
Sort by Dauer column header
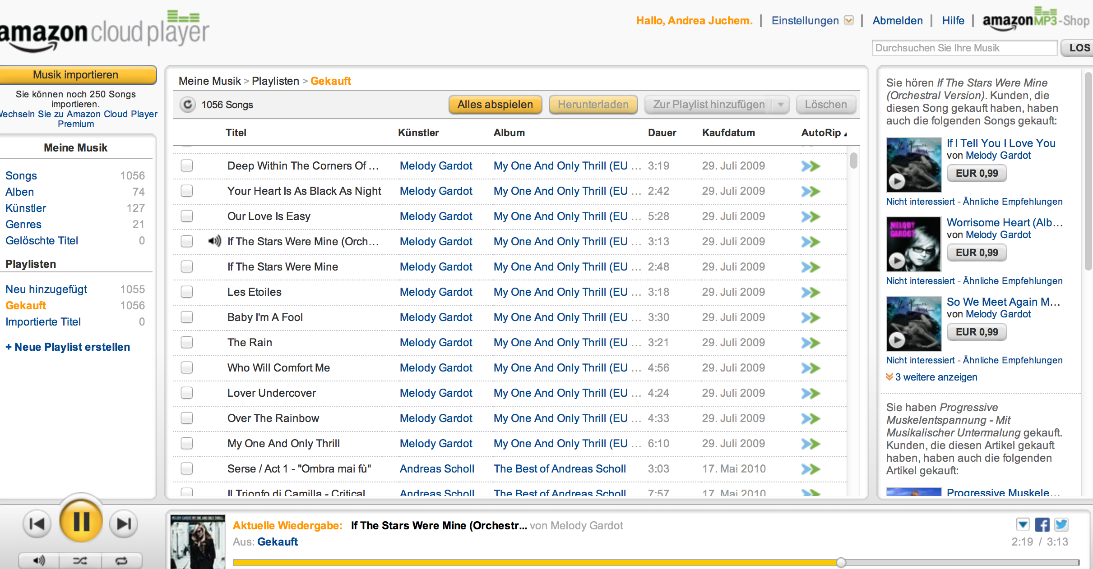point(662,133)
